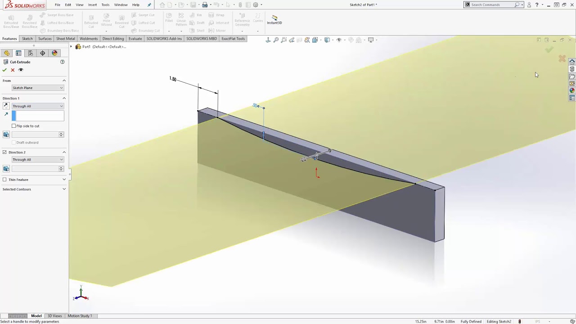This screenshot has height=324, width=576.
Task: Open the Tools menu
Action: [x=105, y=4]
